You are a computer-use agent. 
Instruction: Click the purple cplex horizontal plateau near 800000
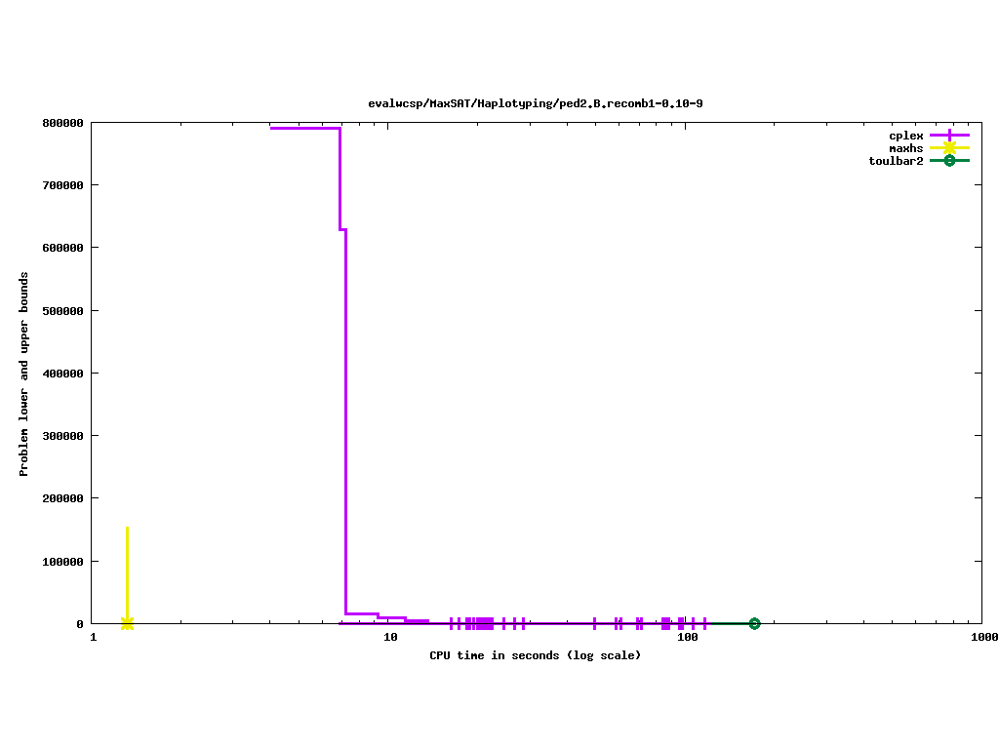point(304,128)
